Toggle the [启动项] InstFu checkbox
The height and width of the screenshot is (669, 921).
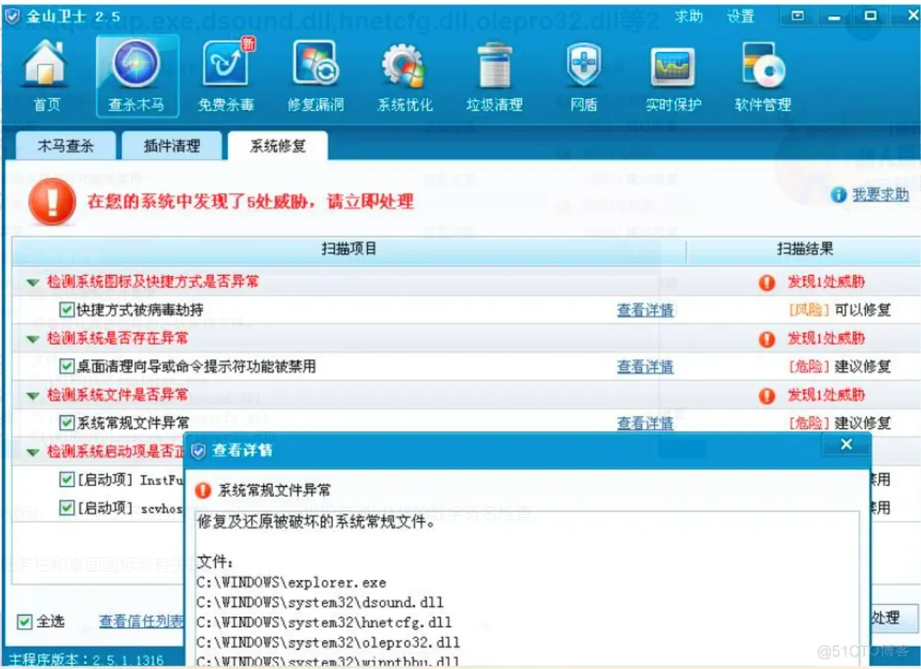tap(66, 479)
